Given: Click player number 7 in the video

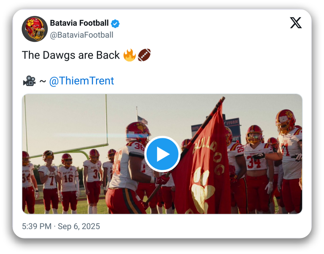Looking at the screenshot, I should (50, 180).
